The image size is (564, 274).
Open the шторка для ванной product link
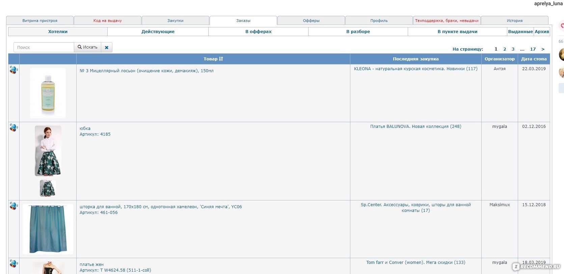click(x=161, y=207)
